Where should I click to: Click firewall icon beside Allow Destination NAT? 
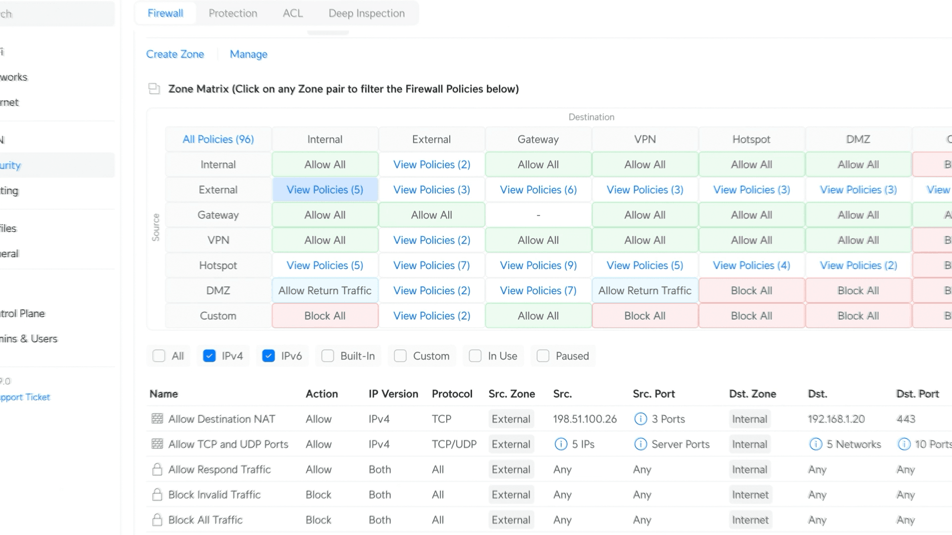tap(157, 419)
